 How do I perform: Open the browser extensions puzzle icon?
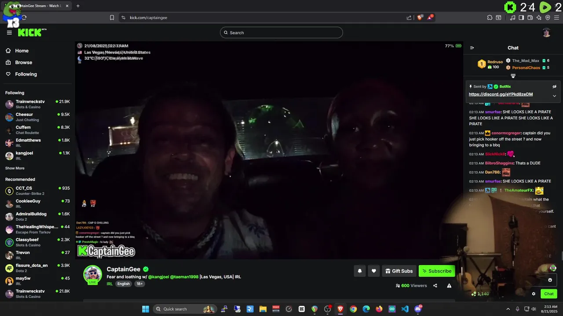tap(490, 18)
